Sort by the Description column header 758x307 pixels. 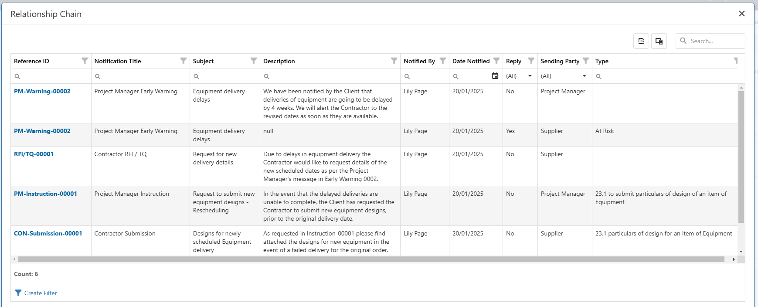pos(279,61)
